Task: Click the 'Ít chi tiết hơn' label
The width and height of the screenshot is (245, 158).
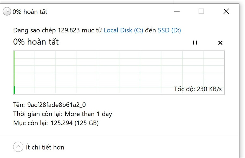Action: click(x=45, y=147)
